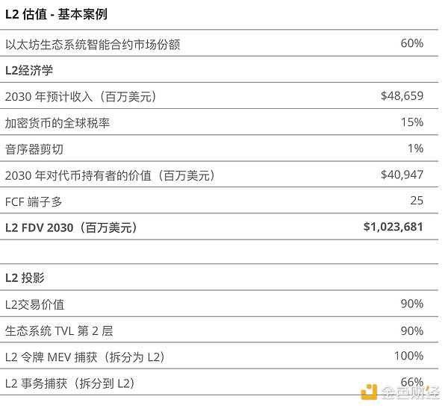Click the 金色财经 watermark logo icon
448x408 pixels.
click(x=367, y=391)
